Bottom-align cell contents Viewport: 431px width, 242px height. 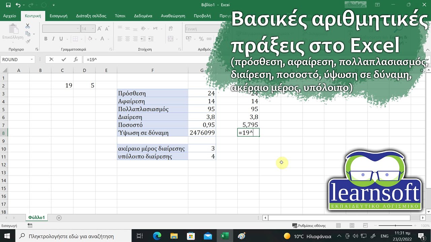[x=135, y=29]
